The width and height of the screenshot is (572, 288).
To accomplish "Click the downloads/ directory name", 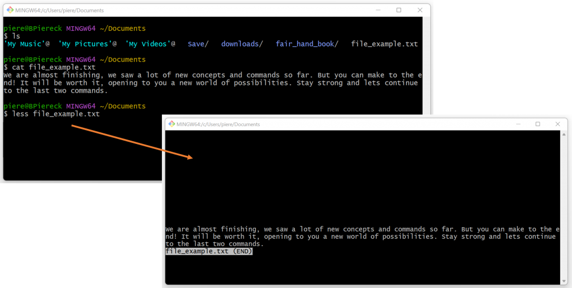I will click(241, 44).
